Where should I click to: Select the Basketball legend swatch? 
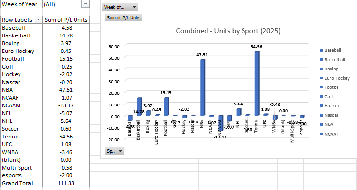(322, 60)
